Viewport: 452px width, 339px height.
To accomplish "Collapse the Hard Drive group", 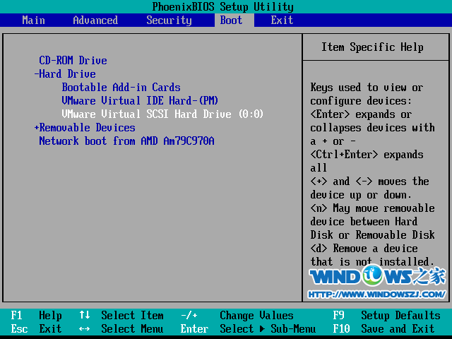I will 65,74.
